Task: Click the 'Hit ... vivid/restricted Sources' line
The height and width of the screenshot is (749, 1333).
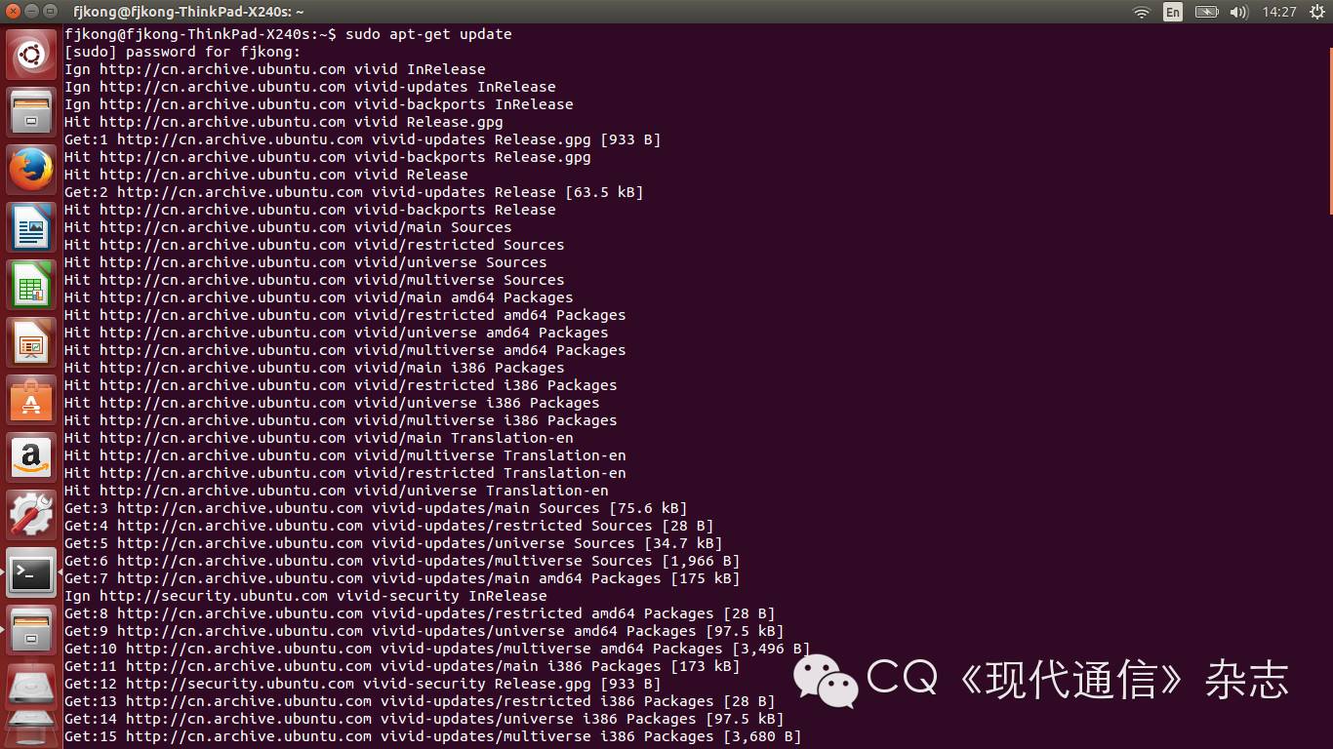Action: (314, 245)
